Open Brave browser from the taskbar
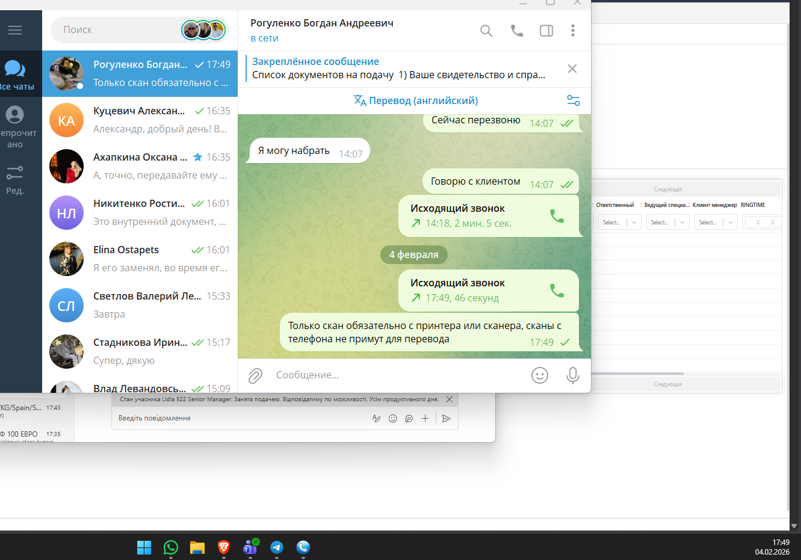This screenshot has width=801, height=560. tap(224, 547)
